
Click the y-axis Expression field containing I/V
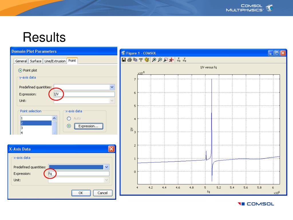pyautogui.click(x=84, y=94)
